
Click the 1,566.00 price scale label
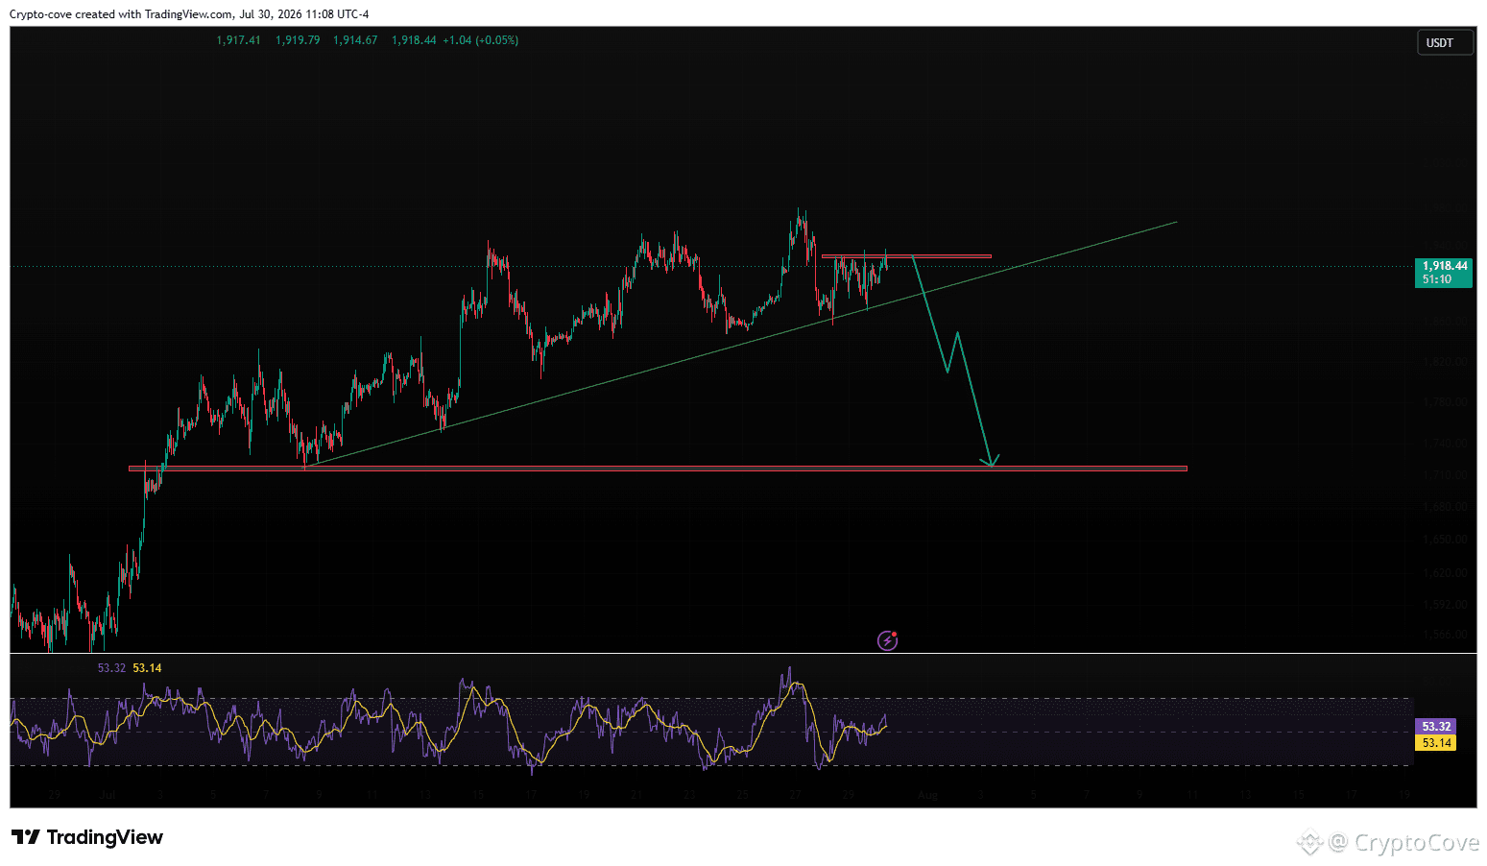[x=1446, y=635]
